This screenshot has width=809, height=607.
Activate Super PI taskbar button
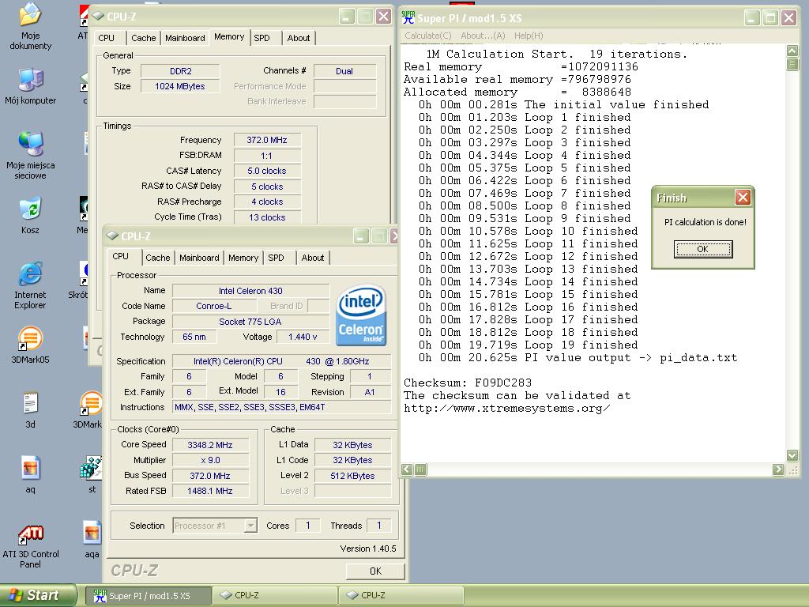pos(148,596)
